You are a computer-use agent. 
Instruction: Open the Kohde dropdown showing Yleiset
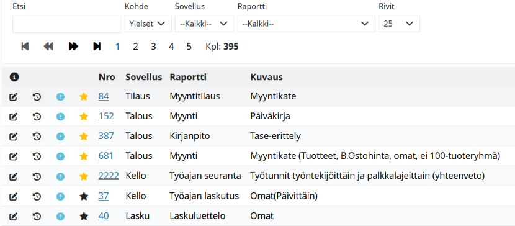[x=148, y=24]
